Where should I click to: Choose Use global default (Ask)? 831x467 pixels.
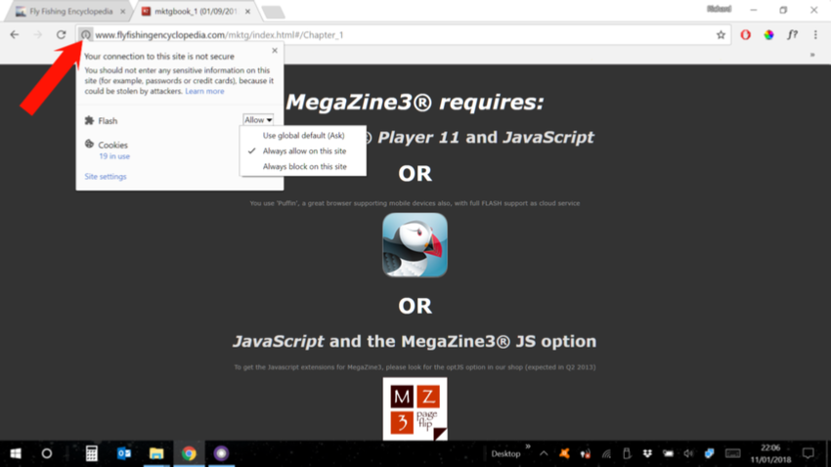(x=303, y=136)
